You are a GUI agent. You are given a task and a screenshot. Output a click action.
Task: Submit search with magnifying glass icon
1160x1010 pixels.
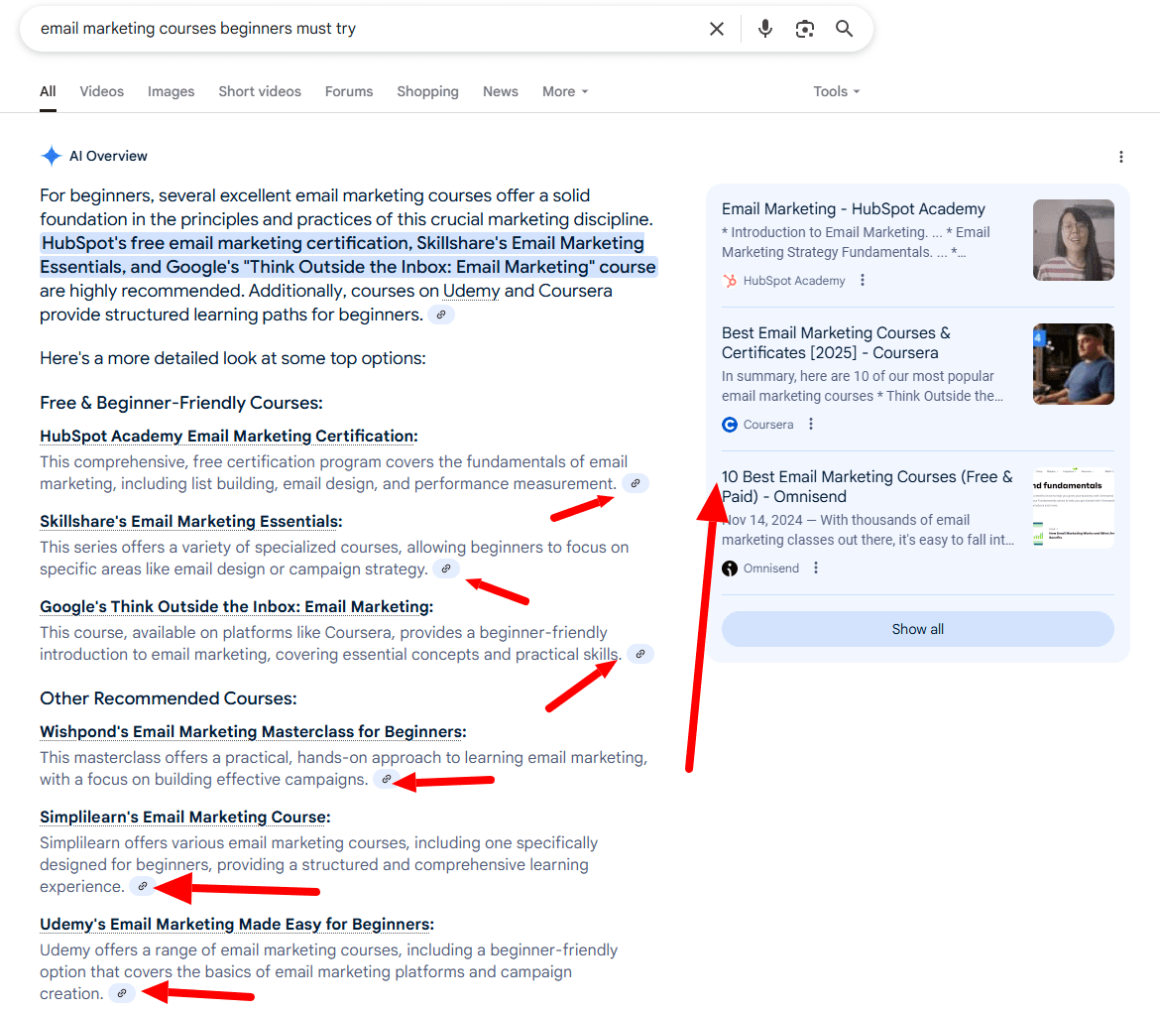(x=844, y=29)
